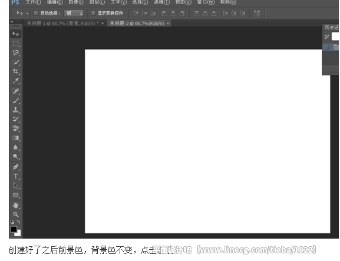
Task: Select the Quick Selection tool
Action: [x=15, y=62]
